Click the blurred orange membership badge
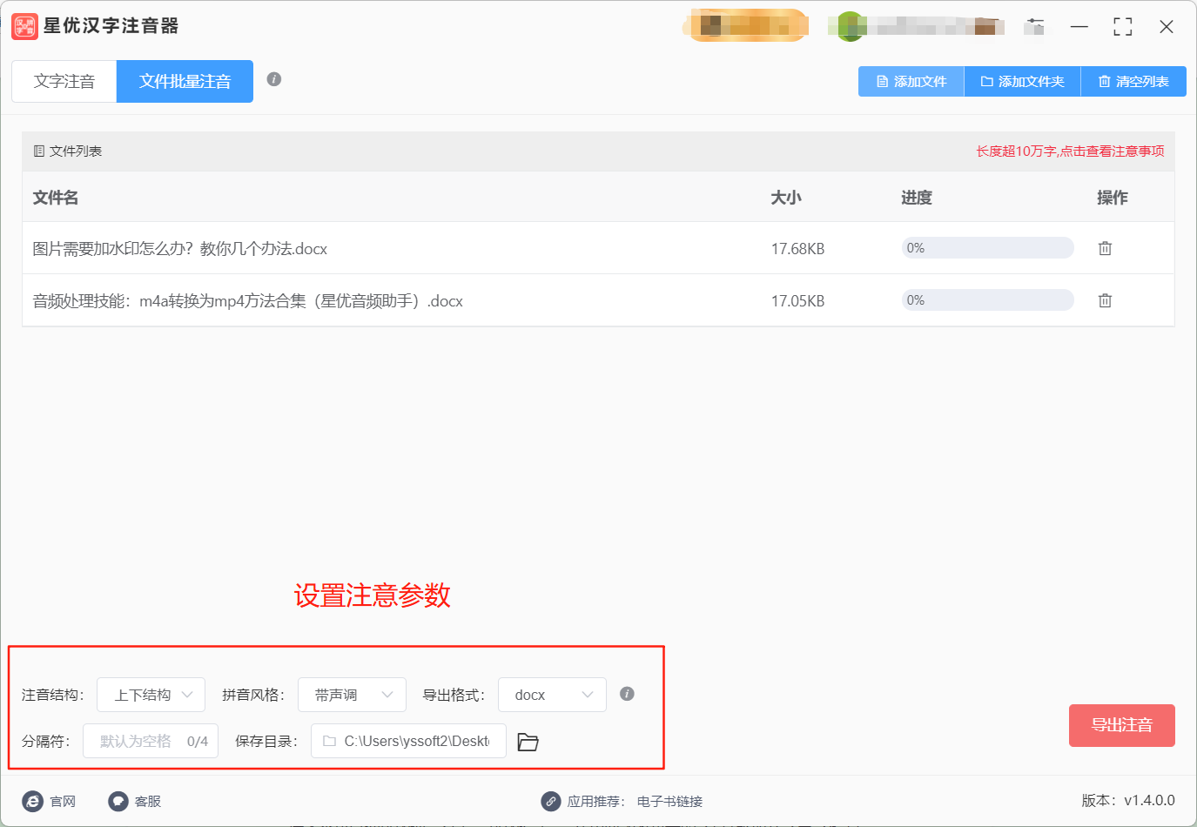This screenshot has width=1197, height=827. coord(746,25)
